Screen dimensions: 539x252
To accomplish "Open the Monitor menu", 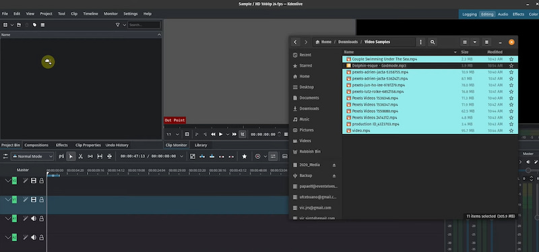I will 110,13.
